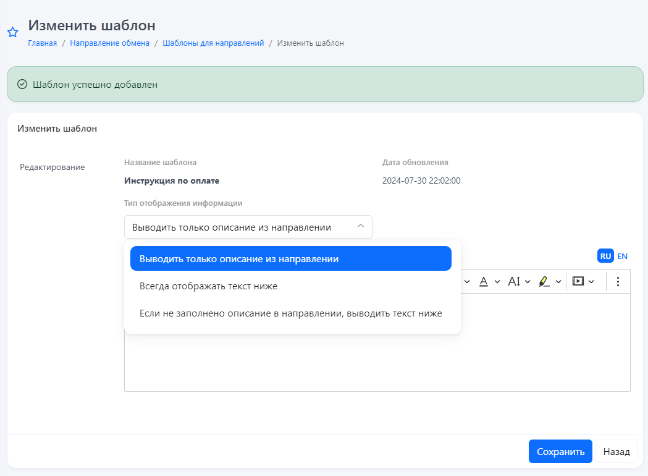648x476 pixels.
Task: Click the star favorite icon beside title
Action: (12, 33)
